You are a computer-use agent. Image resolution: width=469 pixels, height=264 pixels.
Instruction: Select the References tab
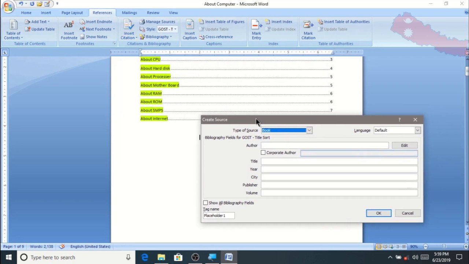[102, 12]
